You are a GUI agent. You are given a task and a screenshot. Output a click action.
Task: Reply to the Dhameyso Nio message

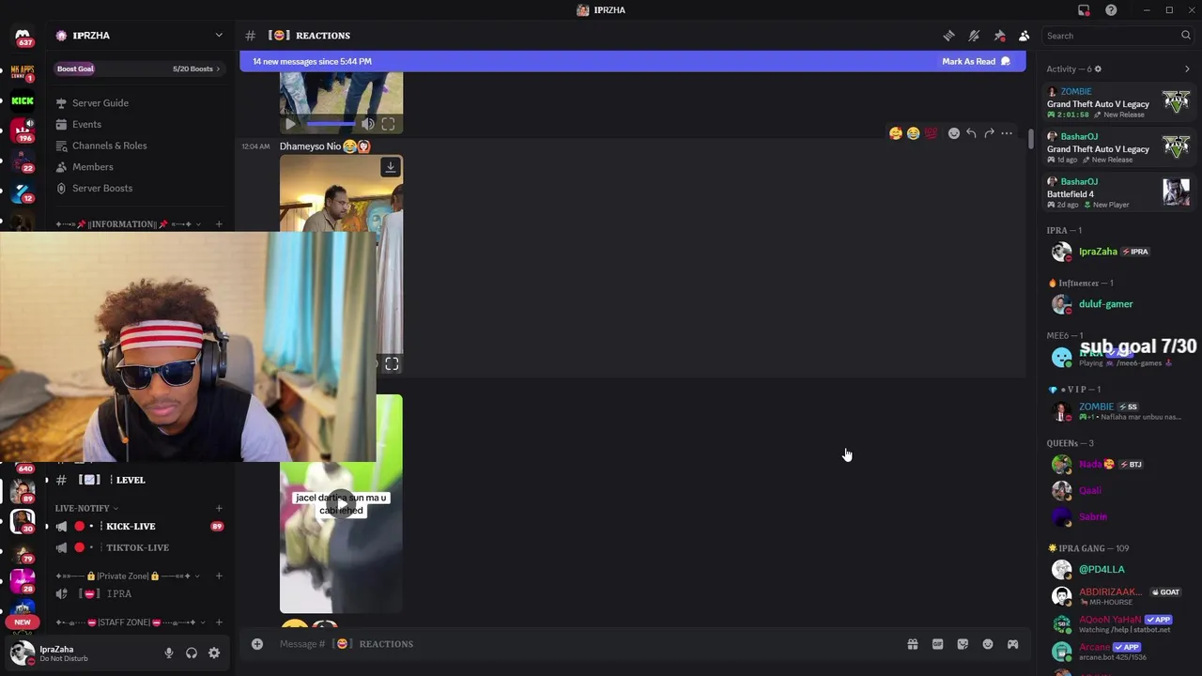(x=971, y=133)
